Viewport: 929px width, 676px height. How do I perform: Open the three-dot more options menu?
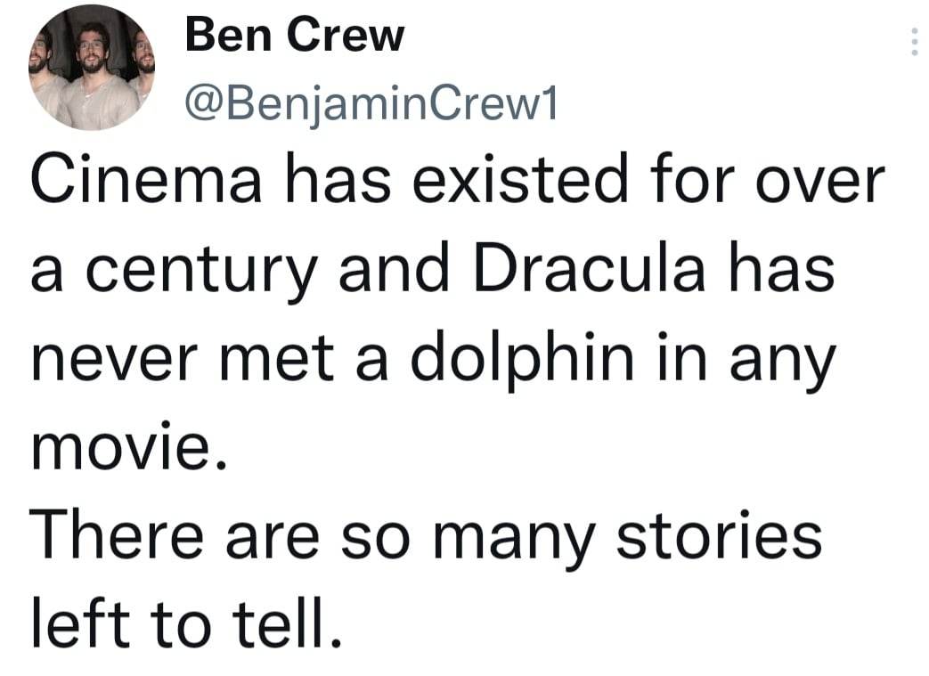click(x=913, y=42)
